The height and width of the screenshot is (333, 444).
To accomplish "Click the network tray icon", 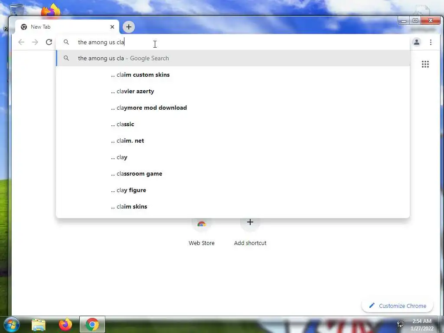I will point(400,324).
